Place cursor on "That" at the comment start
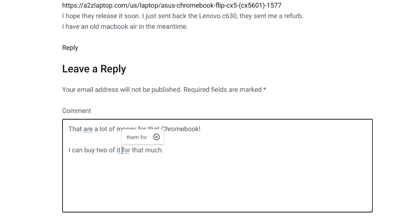This screenshot has width=395, height=222. (x=75, y=129)
